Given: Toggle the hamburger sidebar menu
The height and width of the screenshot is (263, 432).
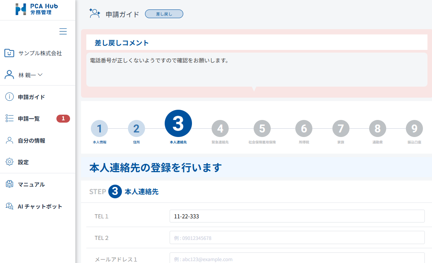Looking at the screenshot, I should (63, 31).
